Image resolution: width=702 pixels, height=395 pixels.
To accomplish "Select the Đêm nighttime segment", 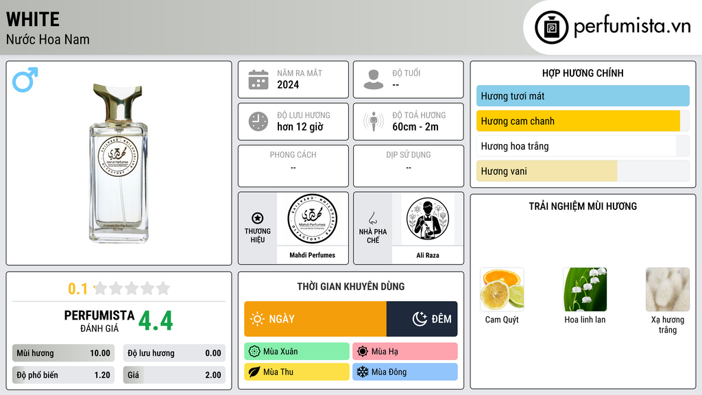I will [x=422, y=319].
